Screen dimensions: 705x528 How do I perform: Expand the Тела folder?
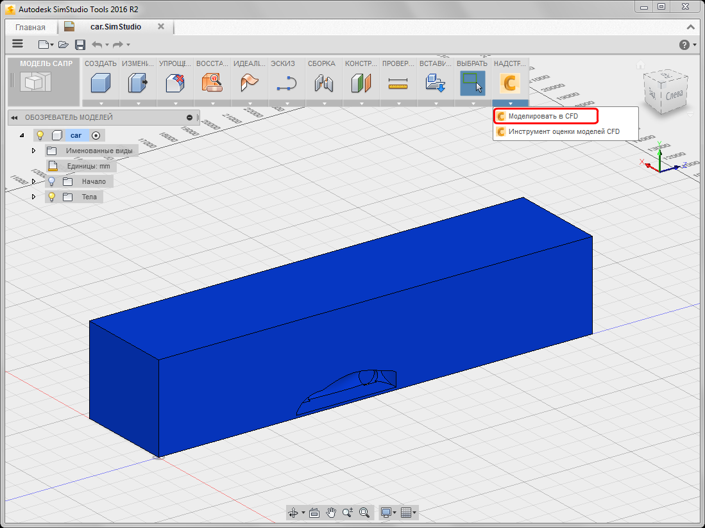[34, 197]
